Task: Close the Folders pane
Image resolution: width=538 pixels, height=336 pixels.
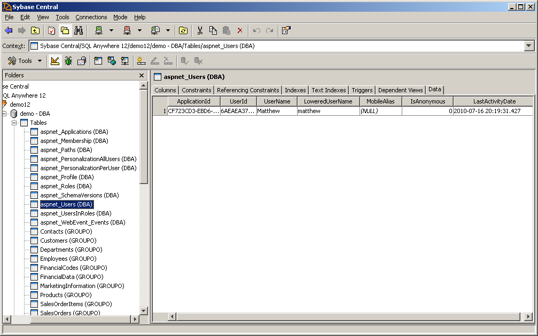Action: 142,75
